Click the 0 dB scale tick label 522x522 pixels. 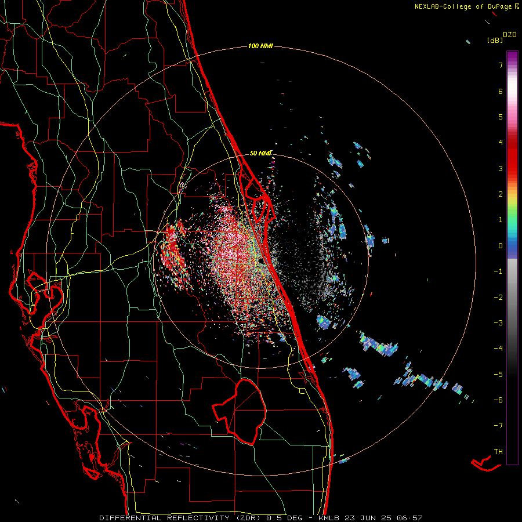[501, 246]
